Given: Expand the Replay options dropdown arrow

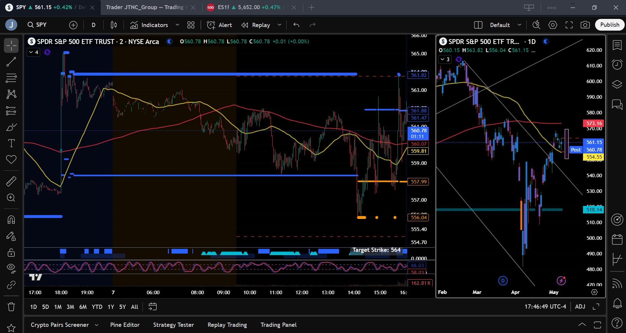Looking at the screenshot, I should pyautogui.click(x=279, y=25).
